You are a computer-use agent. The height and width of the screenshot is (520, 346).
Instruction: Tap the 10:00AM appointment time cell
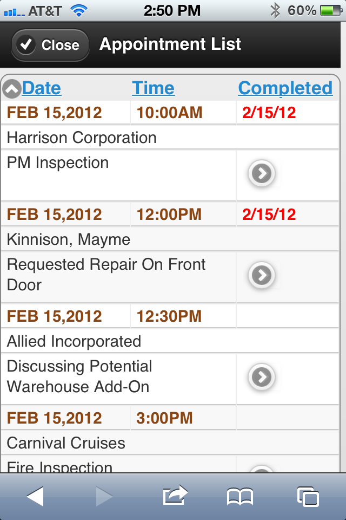pyautogui.click(x=183, y=113)
